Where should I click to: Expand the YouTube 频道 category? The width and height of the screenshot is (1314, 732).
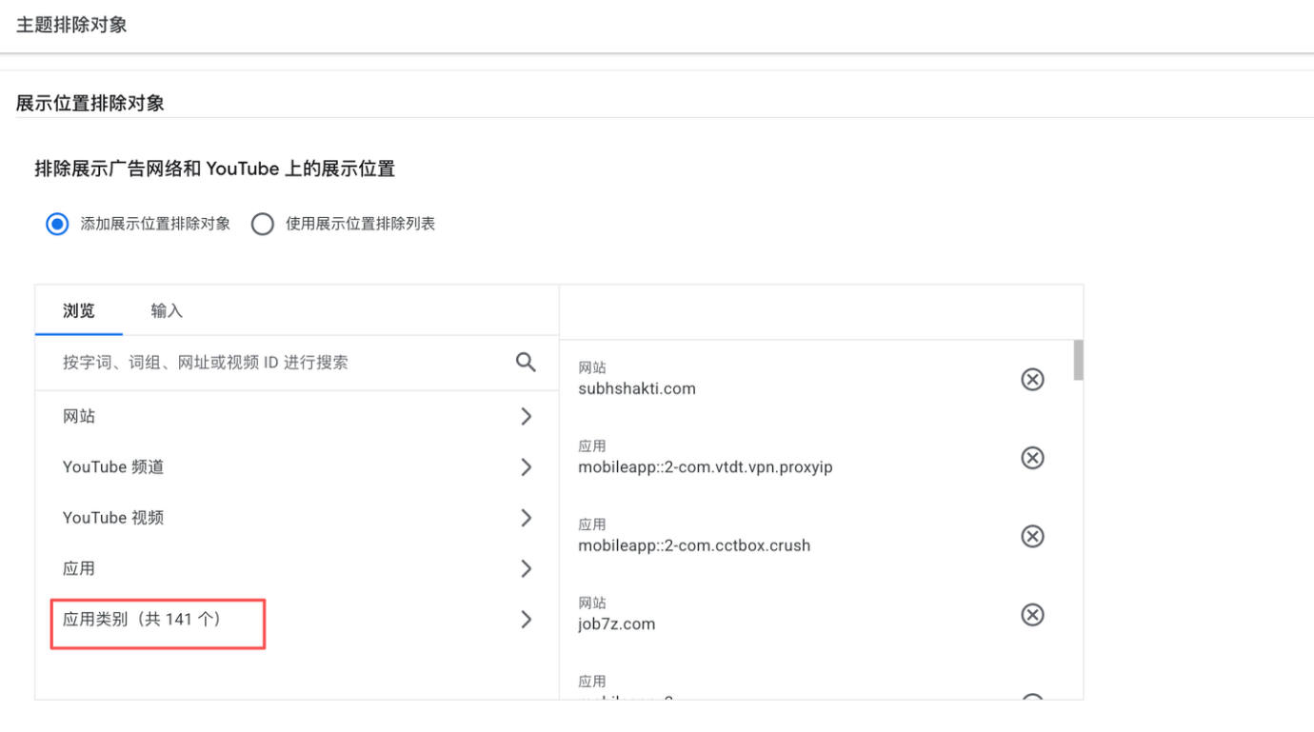296,466
